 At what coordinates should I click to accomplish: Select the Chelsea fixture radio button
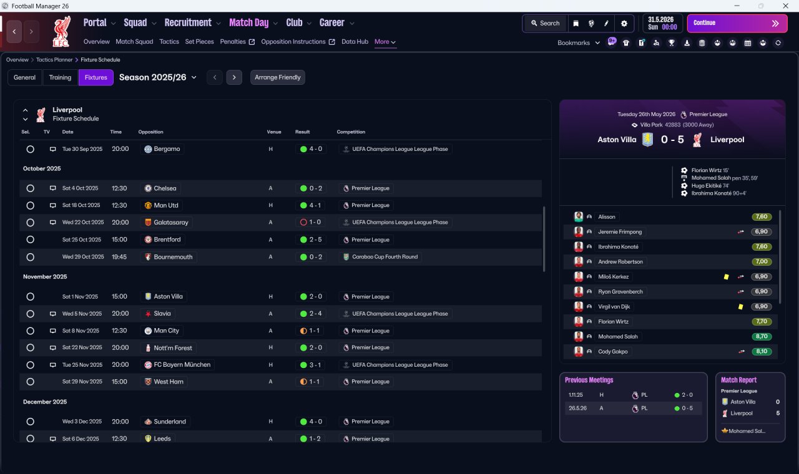coord(30,188)
